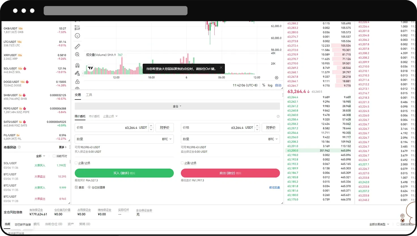Open the 资产 tab

(x=71, y=224)
